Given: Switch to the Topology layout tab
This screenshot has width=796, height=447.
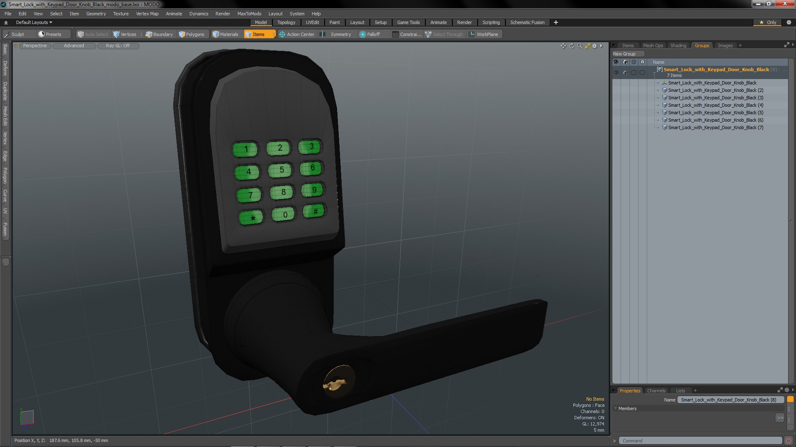Looking at the screenshot, I should tap(286, 22).
